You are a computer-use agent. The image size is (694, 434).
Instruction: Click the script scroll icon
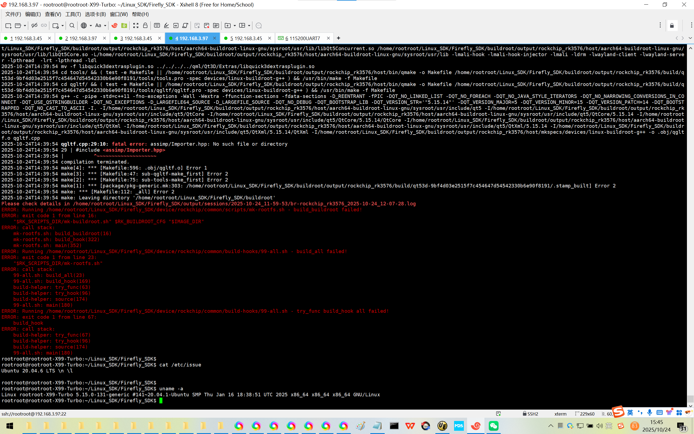[x=185, y=25]
